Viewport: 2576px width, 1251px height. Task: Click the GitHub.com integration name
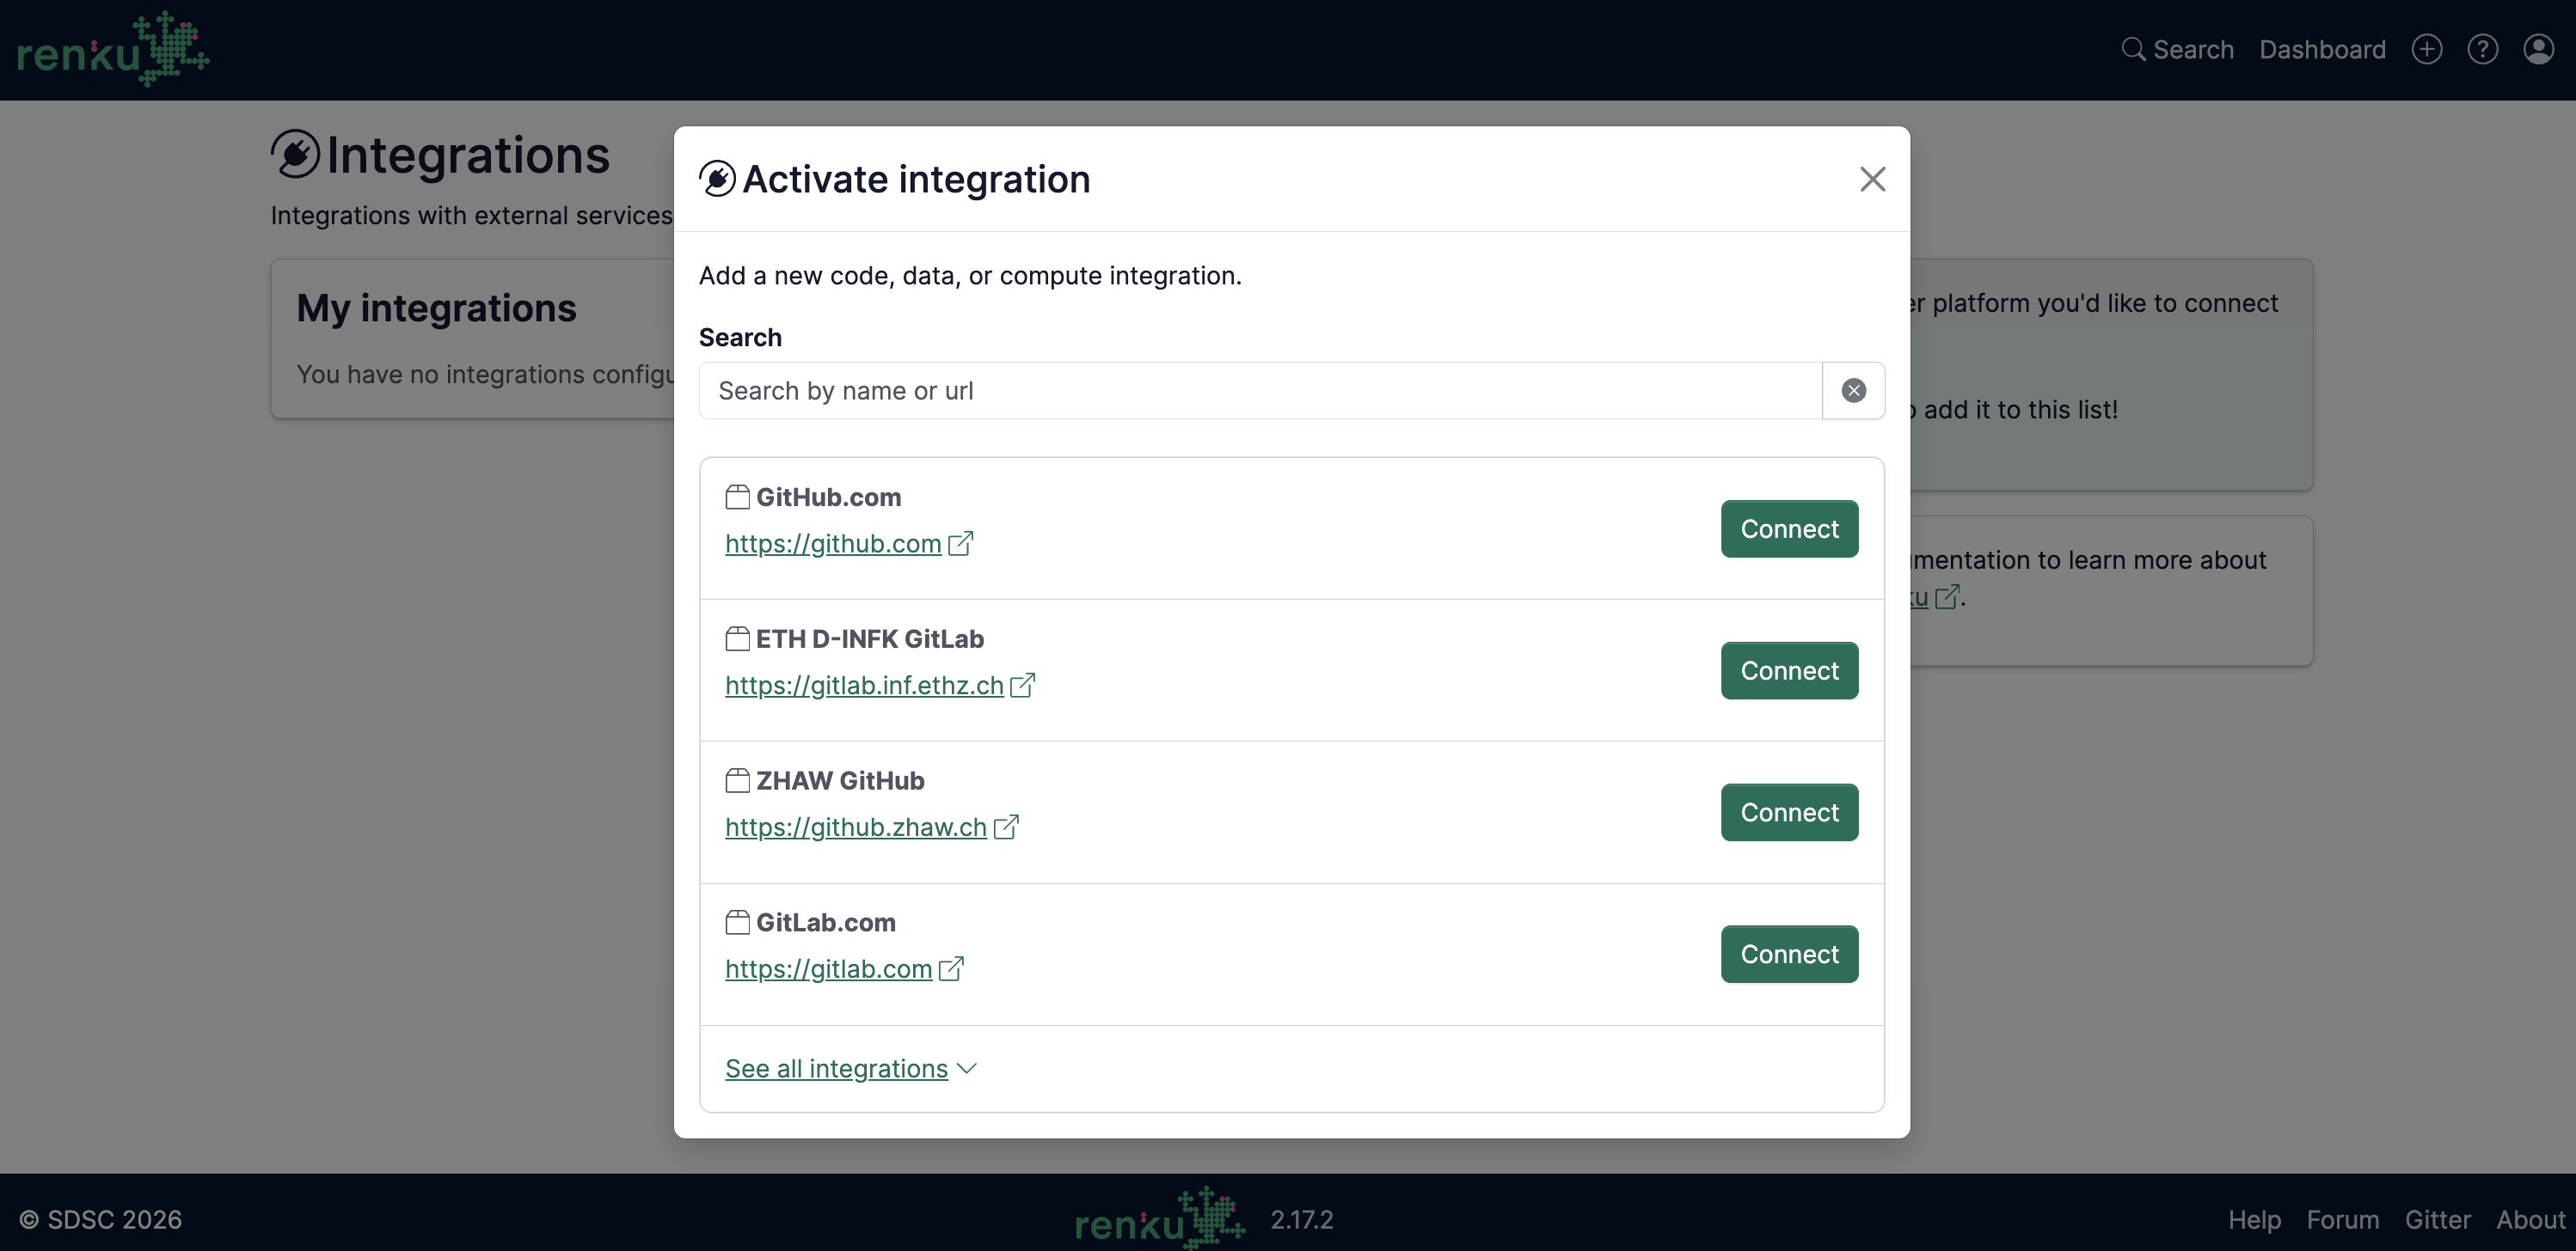828,497
